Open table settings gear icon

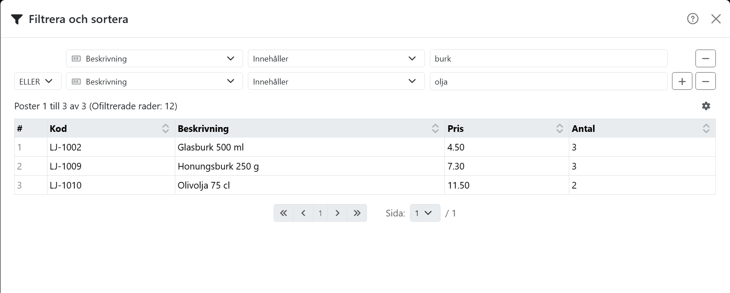pos(706,106)
